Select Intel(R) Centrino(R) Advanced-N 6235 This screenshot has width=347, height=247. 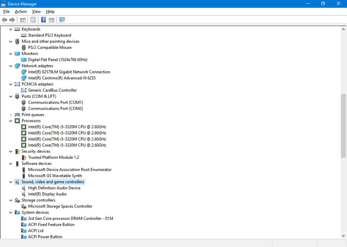[62, 78]
